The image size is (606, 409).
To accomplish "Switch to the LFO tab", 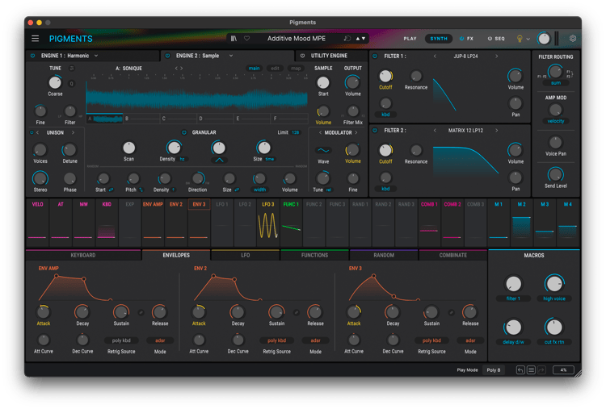I will tap(245, 255).
